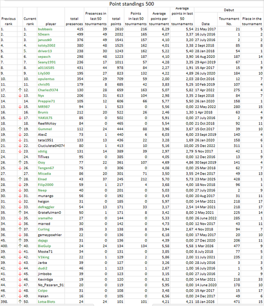Viewport: 264px width, 306px height.
Task: Click player tolsty2002
Action: (x=46, y=45)
